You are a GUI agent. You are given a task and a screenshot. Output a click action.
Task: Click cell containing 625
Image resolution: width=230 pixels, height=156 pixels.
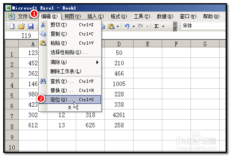click(90, 125)
